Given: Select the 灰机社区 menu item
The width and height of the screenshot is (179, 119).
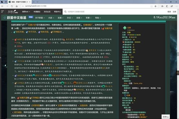Looking at the screenshot, I should tap(47, 12).
